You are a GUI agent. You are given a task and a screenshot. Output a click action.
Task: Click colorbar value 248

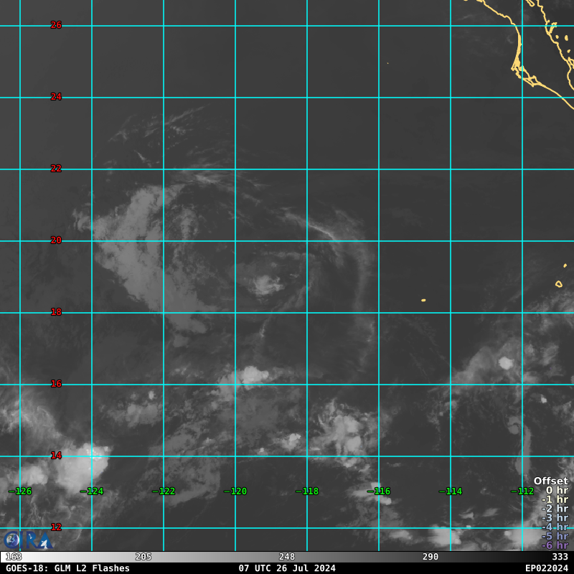(286, 557)
